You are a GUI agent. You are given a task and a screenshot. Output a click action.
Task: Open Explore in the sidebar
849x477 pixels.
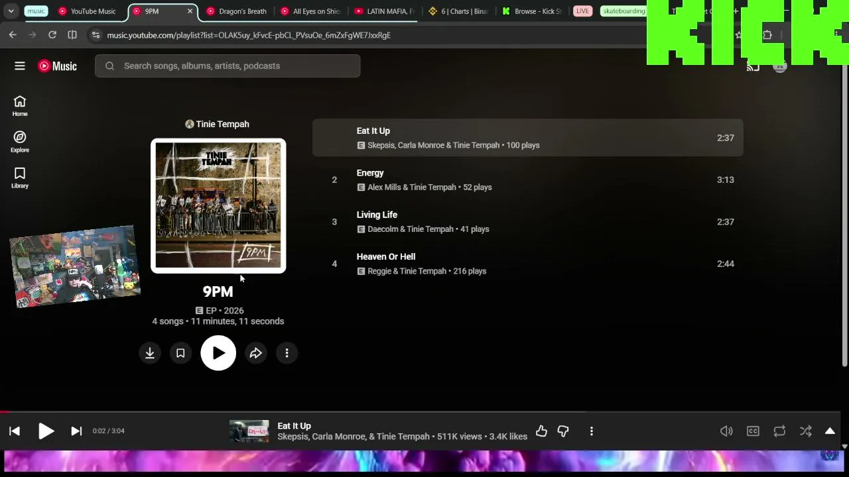click(x=20, y=142)
